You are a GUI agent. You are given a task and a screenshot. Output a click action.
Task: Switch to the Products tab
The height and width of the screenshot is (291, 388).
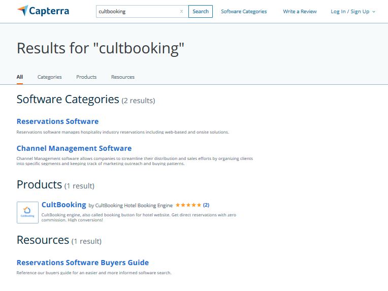point(86,77)
